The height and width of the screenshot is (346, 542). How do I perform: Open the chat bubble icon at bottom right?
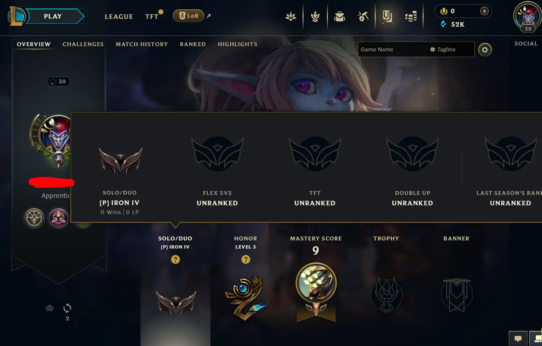click(518, 339)
